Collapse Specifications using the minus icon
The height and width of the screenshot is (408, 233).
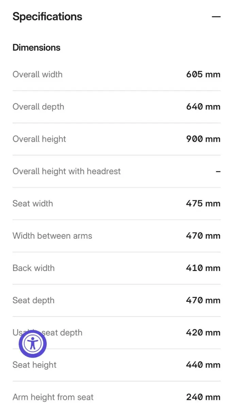click(x=216, y=17)
